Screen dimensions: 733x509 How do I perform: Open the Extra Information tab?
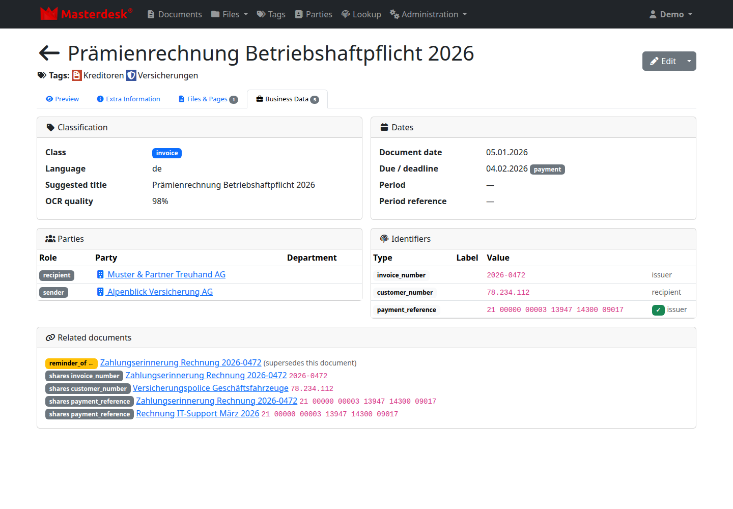click(128, 99)
